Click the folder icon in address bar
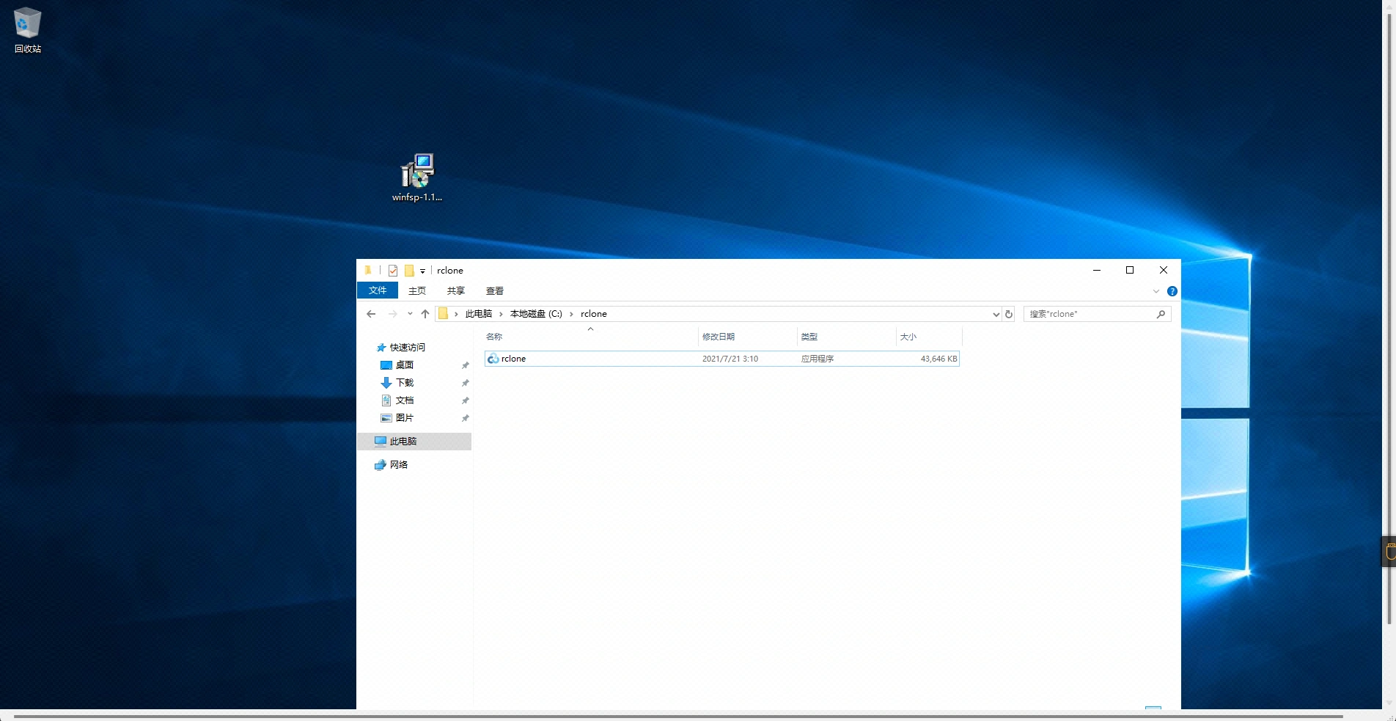 pos(443,314)
